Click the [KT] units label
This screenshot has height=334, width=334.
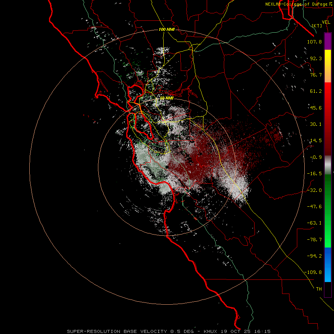(317, 26)
